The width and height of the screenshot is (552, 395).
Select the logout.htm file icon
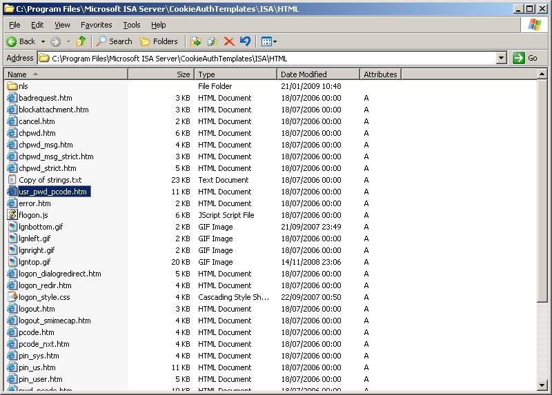point(12,309)
